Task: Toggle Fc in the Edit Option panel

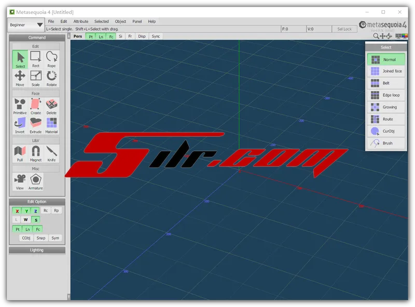Action: 38,229
